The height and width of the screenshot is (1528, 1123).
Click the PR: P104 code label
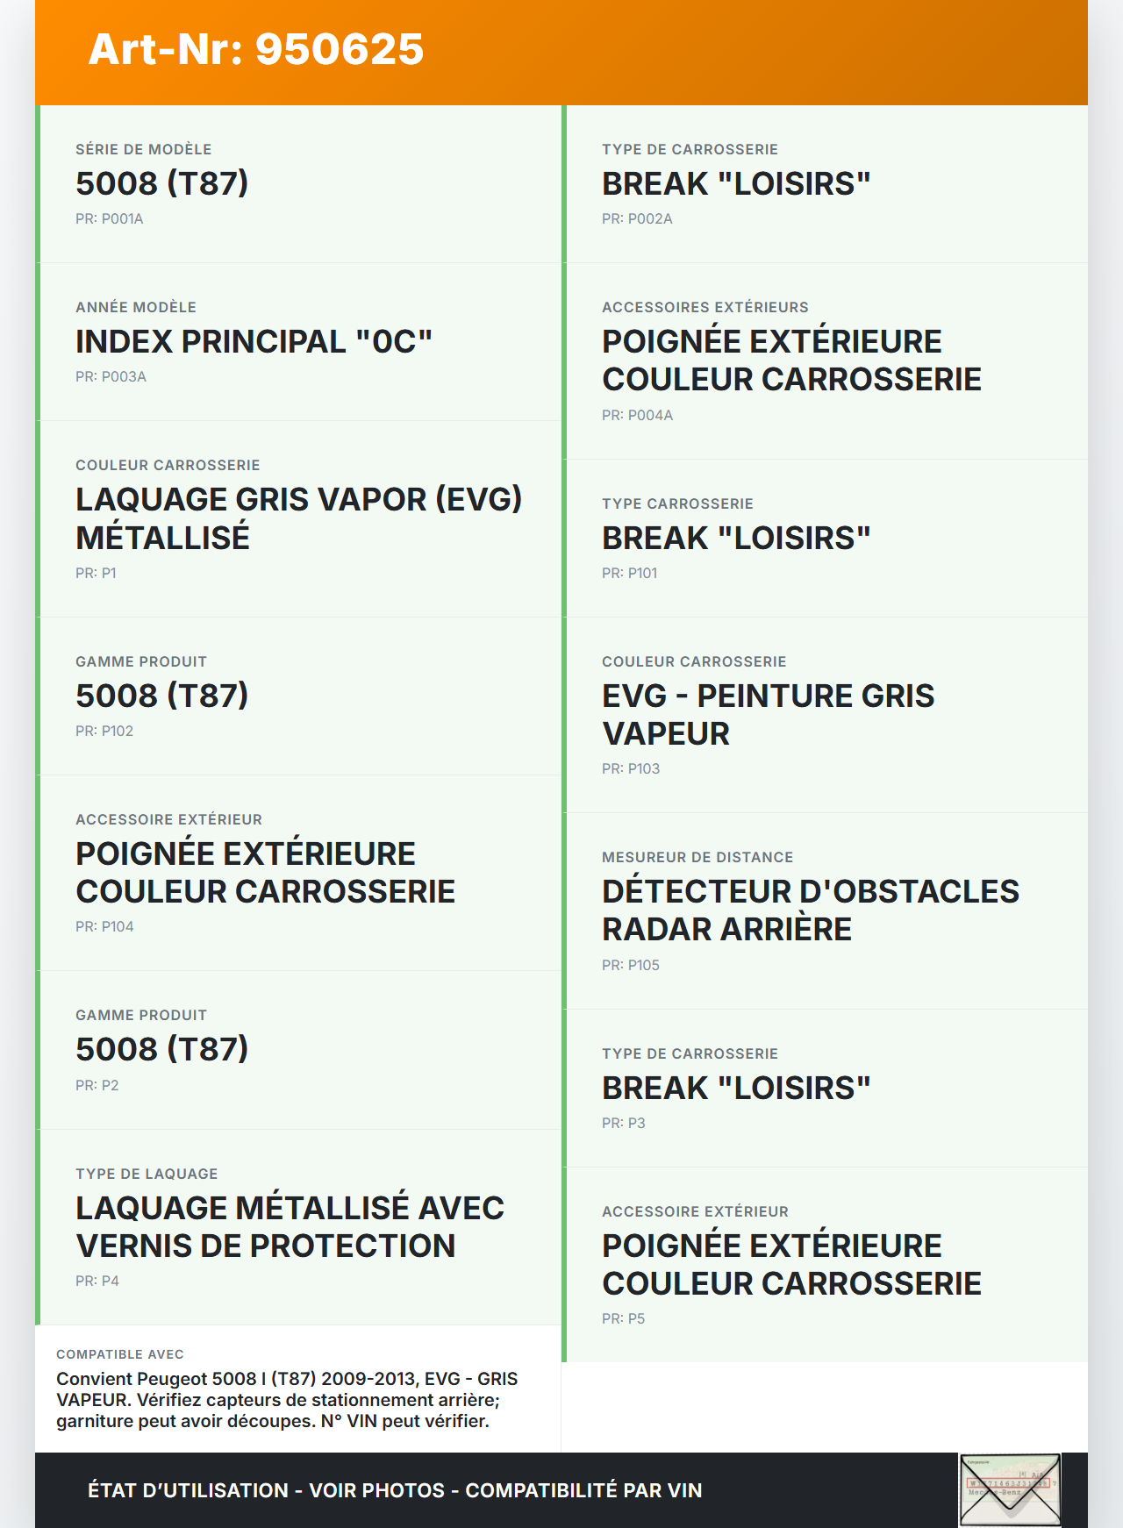coord(104,926)
